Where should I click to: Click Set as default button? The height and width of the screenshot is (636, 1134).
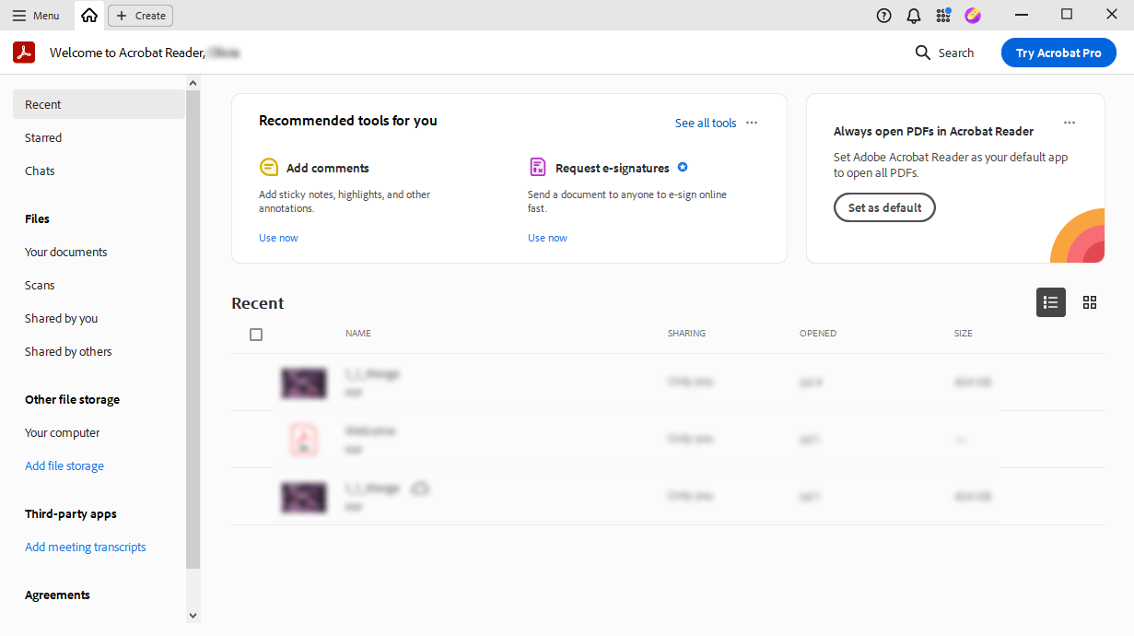click(884, 207)
